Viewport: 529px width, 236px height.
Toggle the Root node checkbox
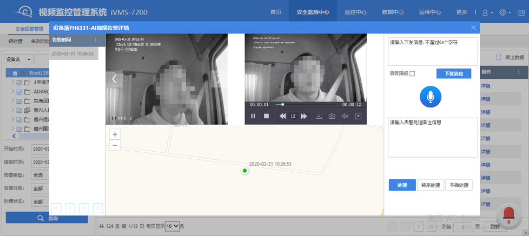coord(15,73)
